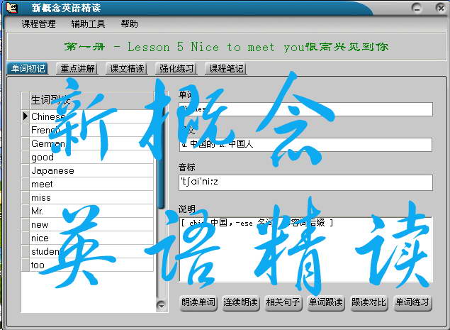Click the 相关句子 button
This screenshot has width=450, height=330.
[x=283, y=303]
